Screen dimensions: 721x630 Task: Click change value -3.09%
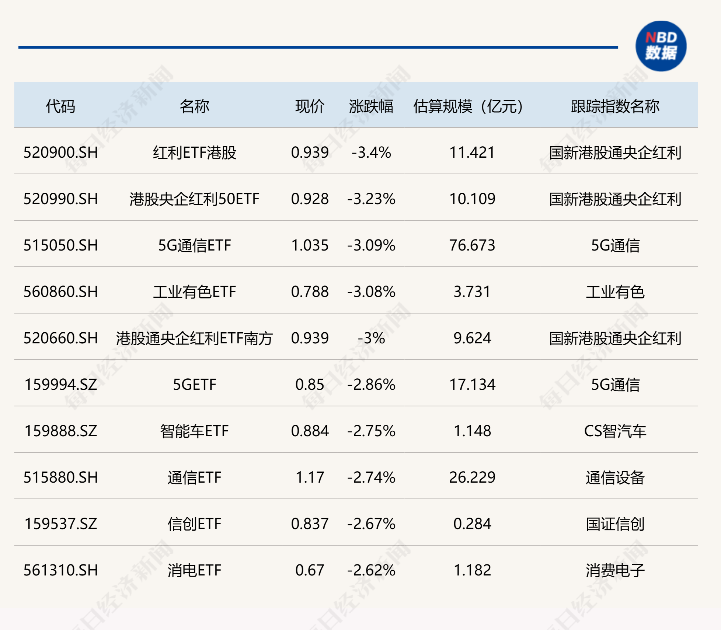click(371, 245)
